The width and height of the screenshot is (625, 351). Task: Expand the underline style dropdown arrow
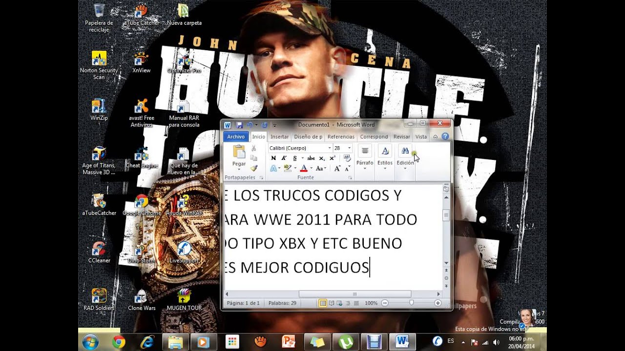click(302, 158)
